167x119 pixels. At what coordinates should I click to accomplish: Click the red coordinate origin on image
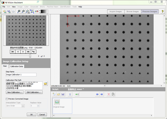coord(68,16)
